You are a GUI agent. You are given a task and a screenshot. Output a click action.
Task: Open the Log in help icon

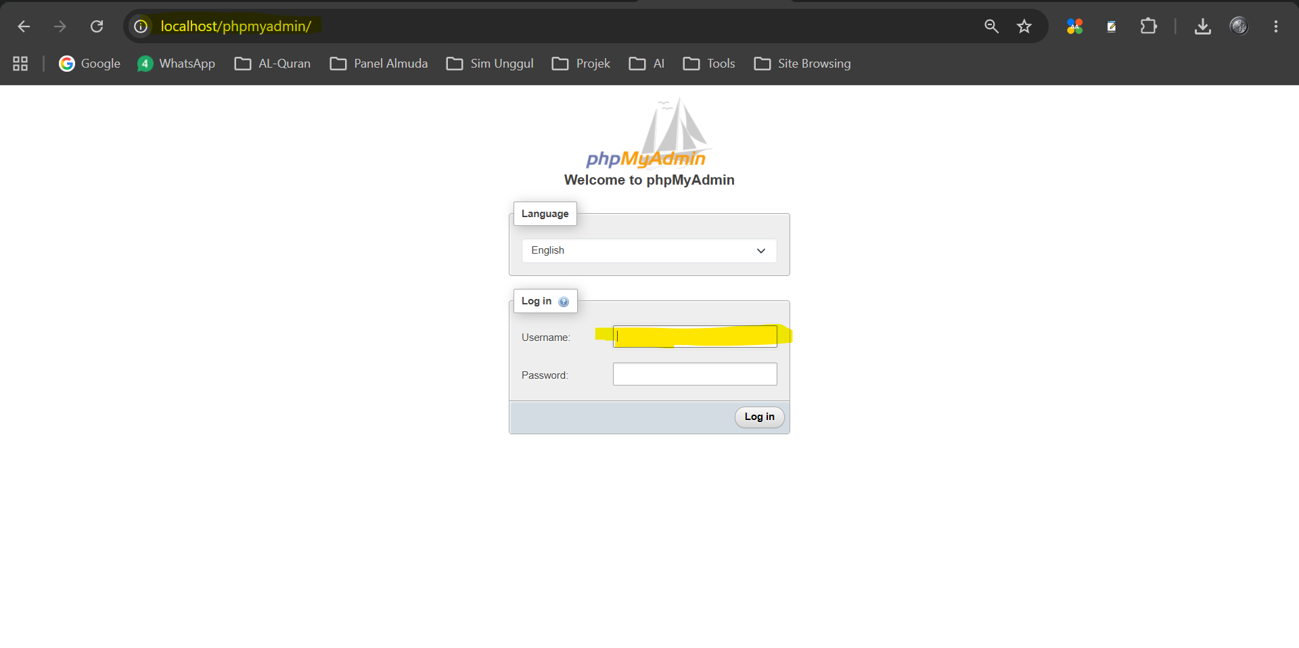(x=564, y=302)
